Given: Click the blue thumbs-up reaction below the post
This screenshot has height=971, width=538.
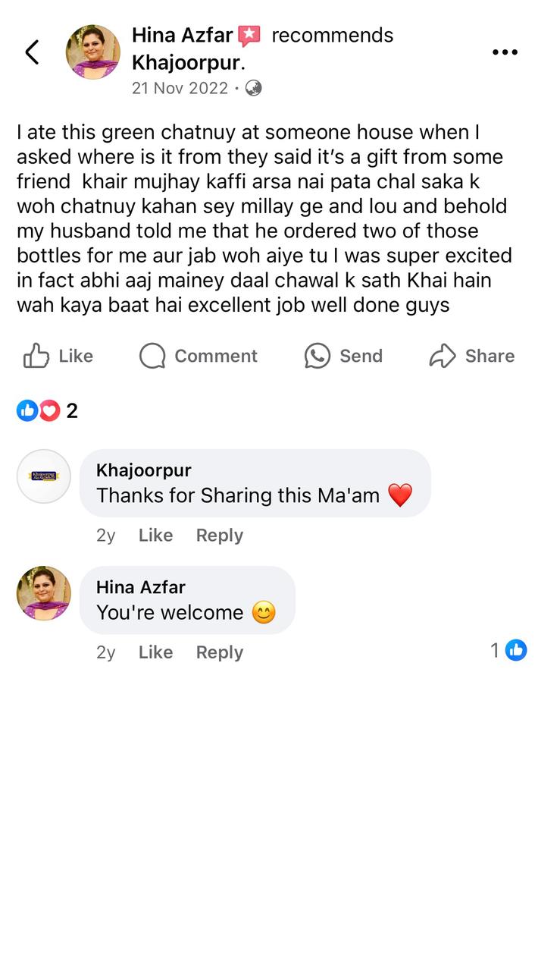Looking at the screenshot, I should [26, 410].
